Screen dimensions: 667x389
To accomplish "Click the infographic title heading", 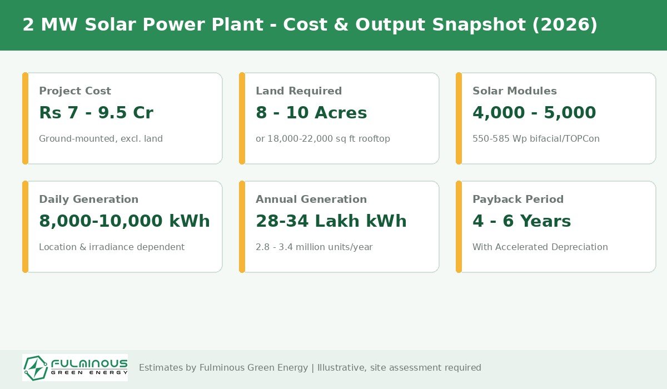I will click(x=310, y=25).
